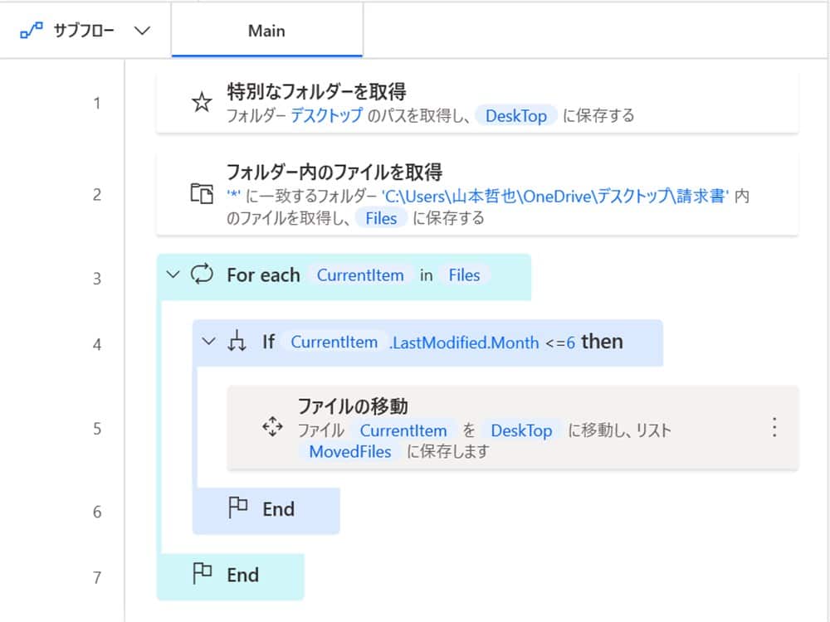
Task: Open the three-dot menu on ファイルの移動
Action: coord(774,428)
